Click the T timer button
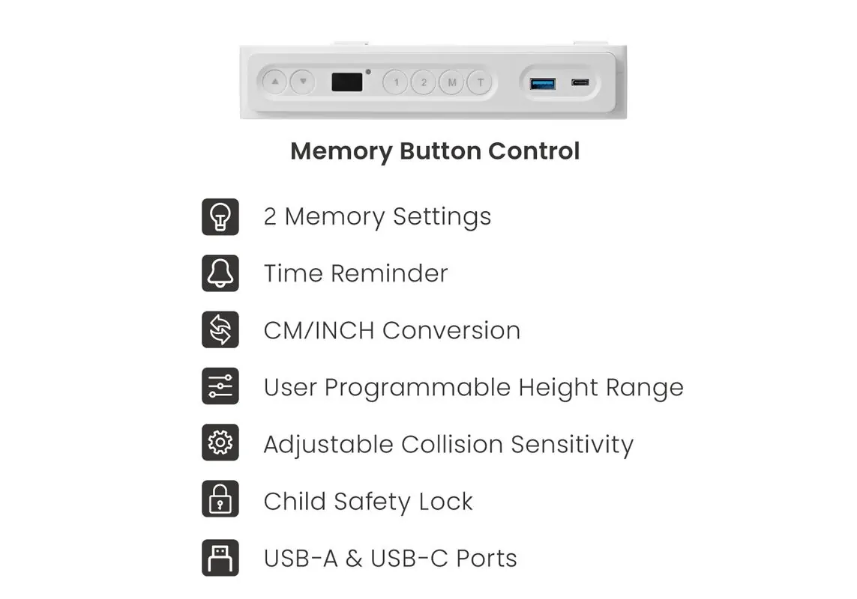Screen dimensions: 857x599 pyautogui.click(x=479, y=82)
